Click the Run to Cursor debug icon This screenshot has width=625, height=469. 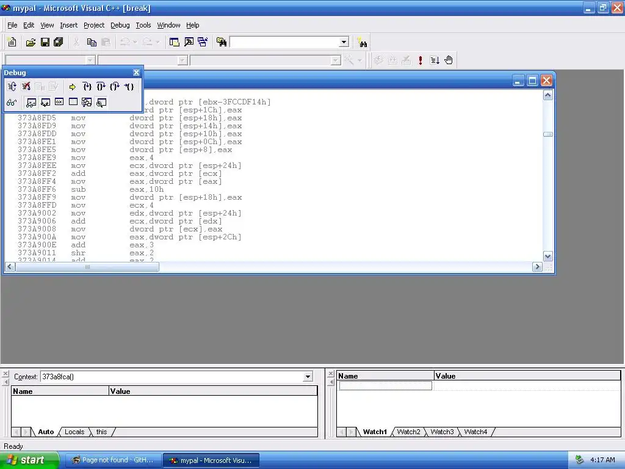(x=129, y=87)
